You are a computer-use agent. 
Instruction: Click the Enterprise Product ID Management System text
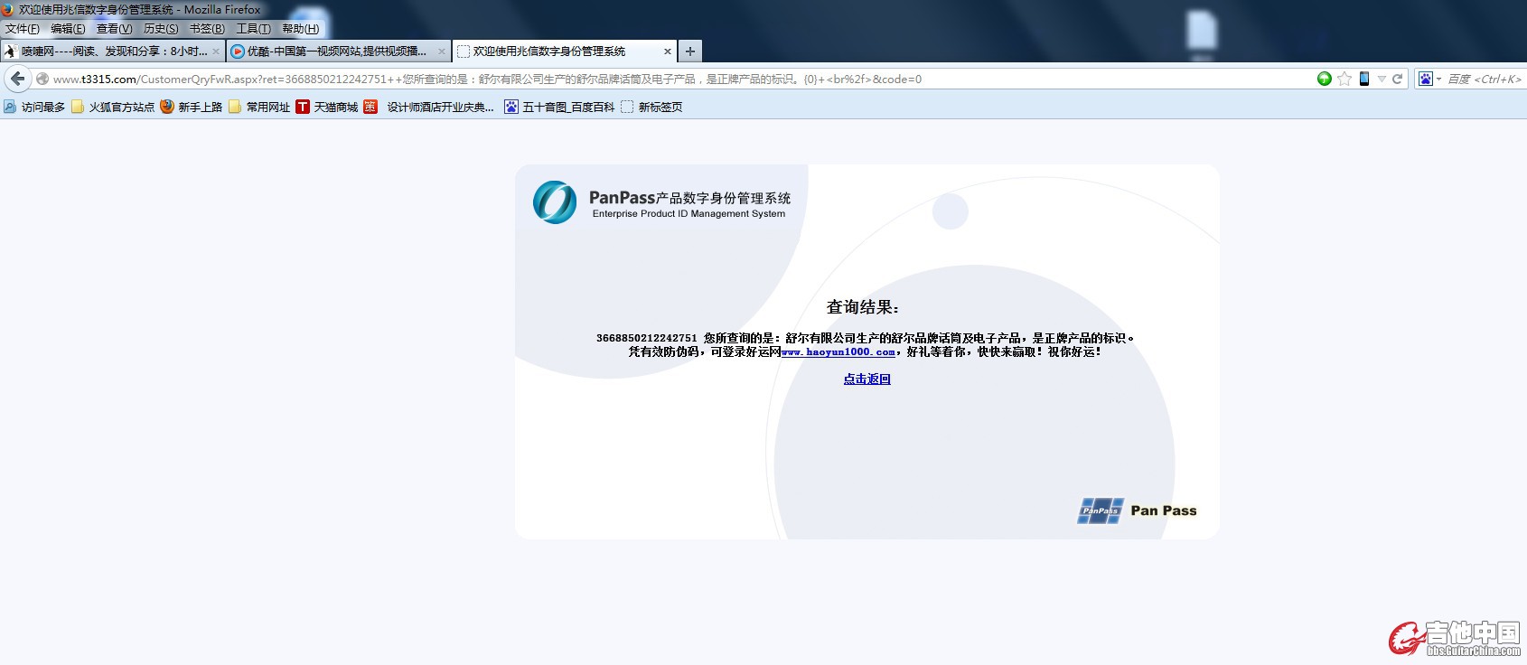pyautogui.click(x=689, y=214)
